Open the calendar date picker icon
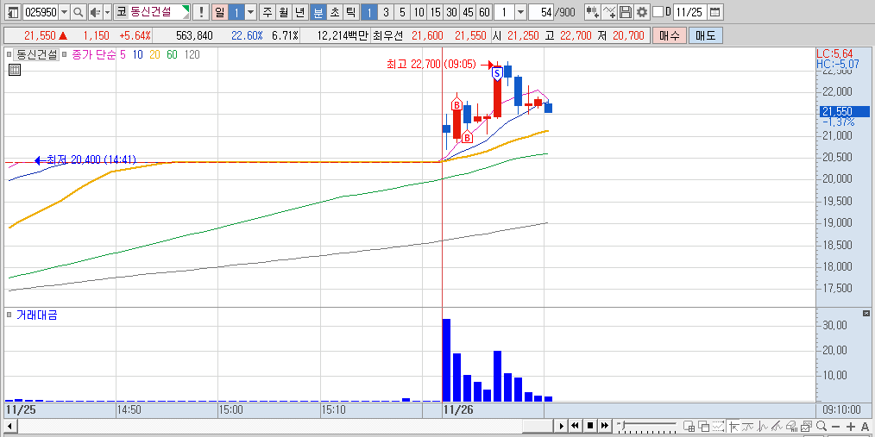The image size is (875, 437). click(714, 12)
